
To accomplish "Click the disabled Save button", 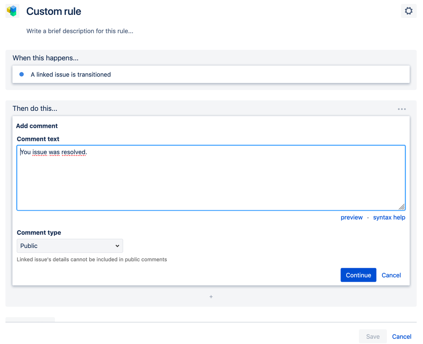I will 373,336.
